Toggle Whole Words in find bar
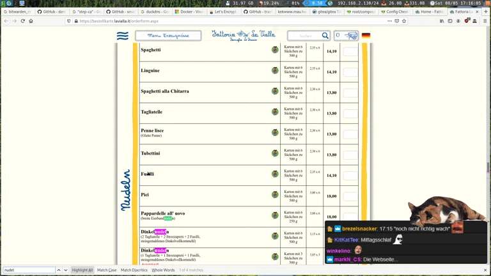Image resolution: width=491 pixels, height=276 pixels. [x=163, y=270]
